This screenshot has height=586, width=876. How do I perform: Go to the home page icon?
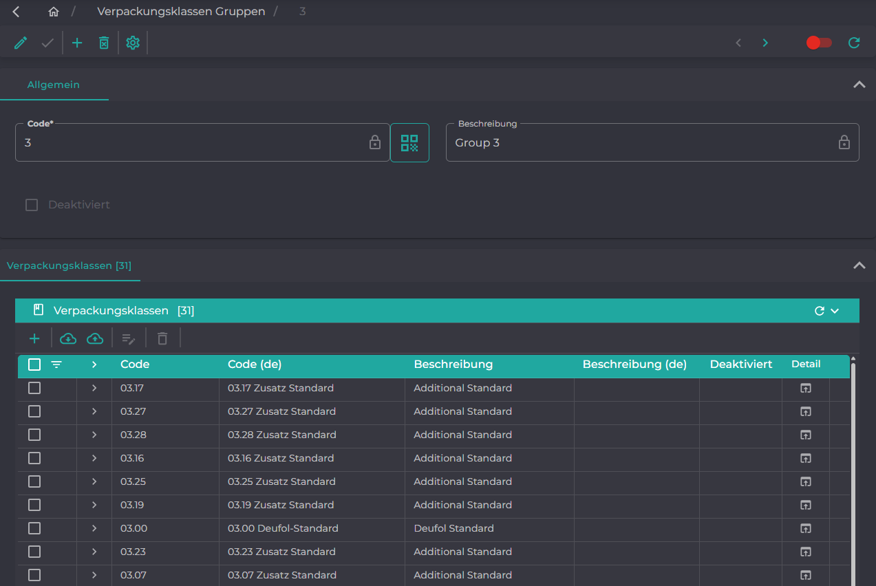(54, 12)
